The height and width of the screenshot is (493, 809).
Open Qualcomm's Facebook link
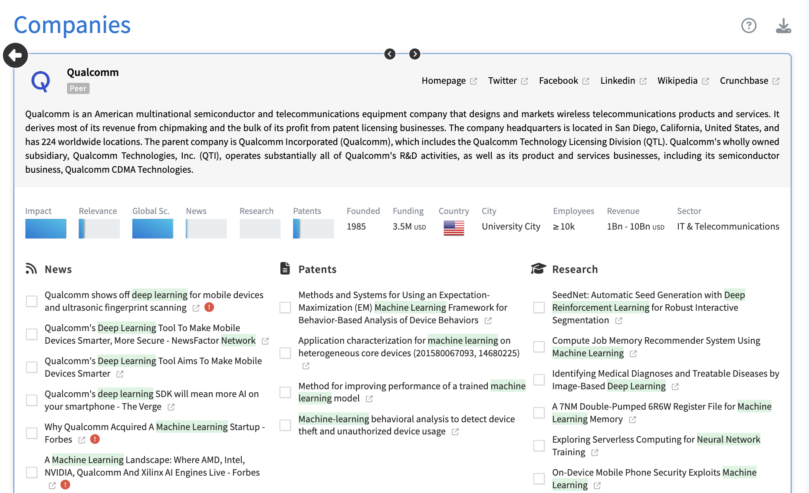(564, 81)
